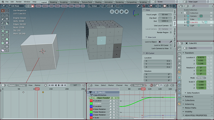Switch to vertex select mode
Screen dimensions: 214x120
coord(27,6)
